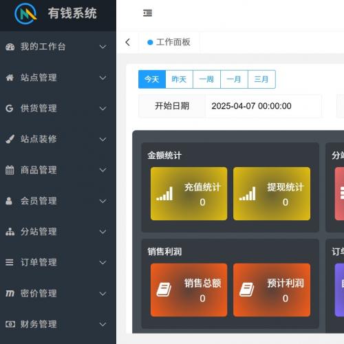Open the 会员管理 sidebar menu
The width and height of the screenshot is (344, 344).
58,201
